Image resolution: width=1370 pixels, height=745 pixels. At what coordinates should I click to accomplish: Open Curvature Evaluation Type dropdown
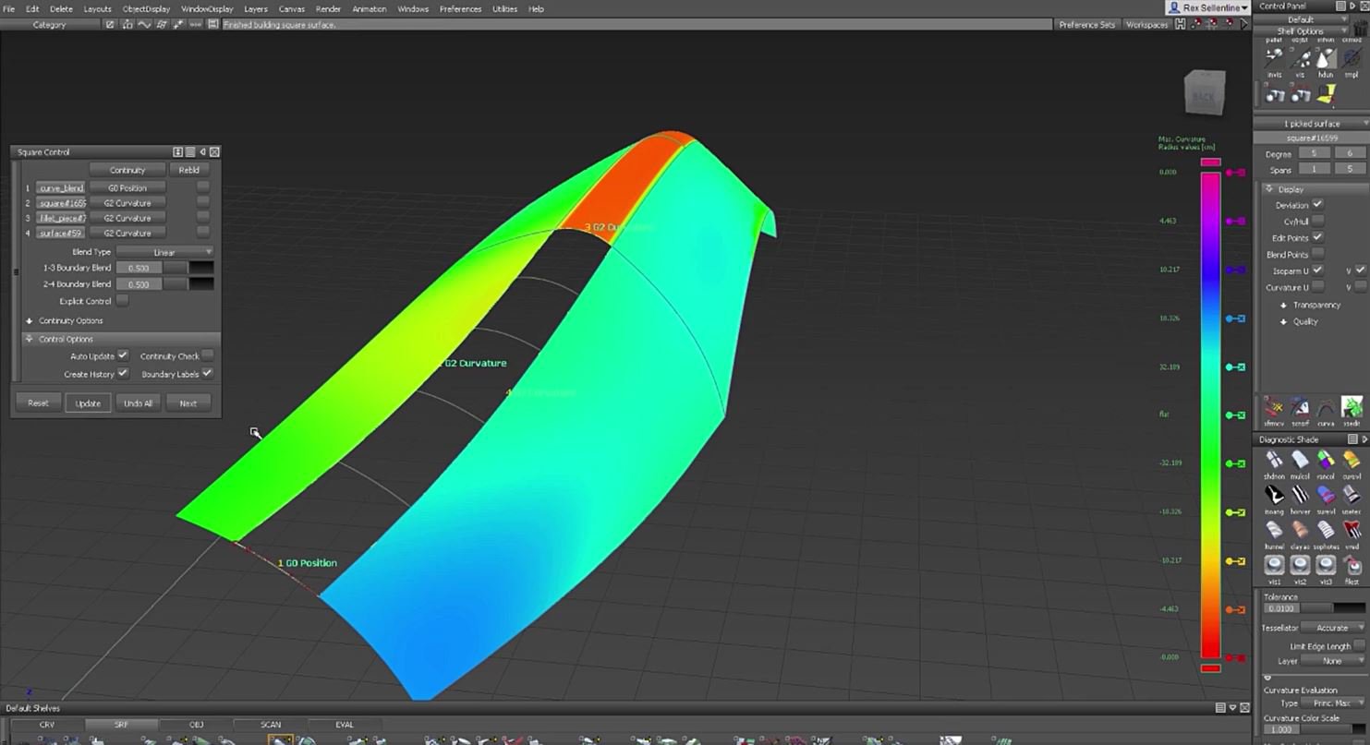click(x=1333, y=703)
